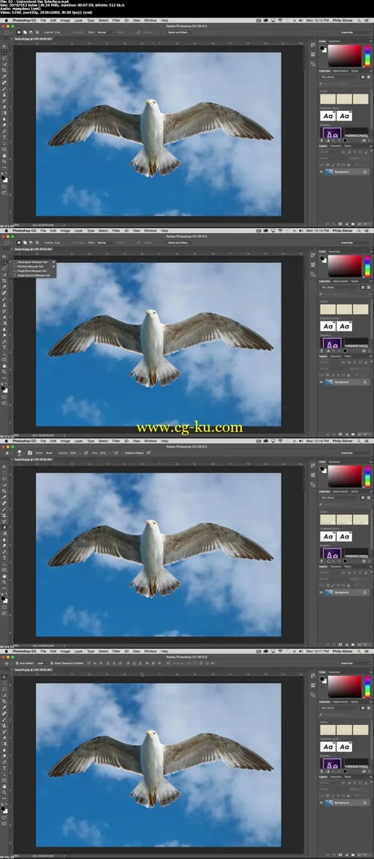Open the eraser Mode dropdown showing Brush

[50, 453]
